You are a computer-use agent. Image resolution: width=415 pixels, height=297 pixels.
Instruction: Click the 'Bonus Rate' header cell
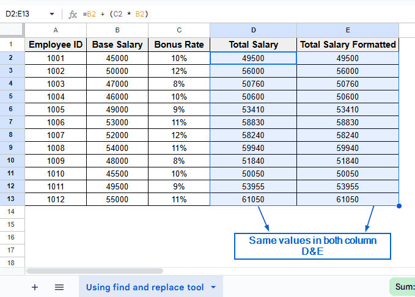click(179, 45)
